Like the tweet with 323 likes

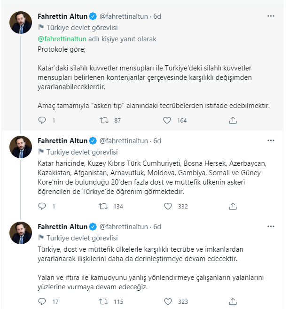click(x=168, y=301)
